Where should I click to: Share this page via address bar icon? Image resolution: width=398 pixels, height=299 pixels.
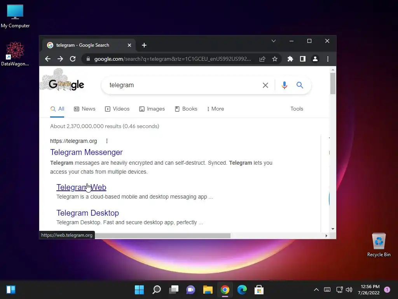pos(262,59)
